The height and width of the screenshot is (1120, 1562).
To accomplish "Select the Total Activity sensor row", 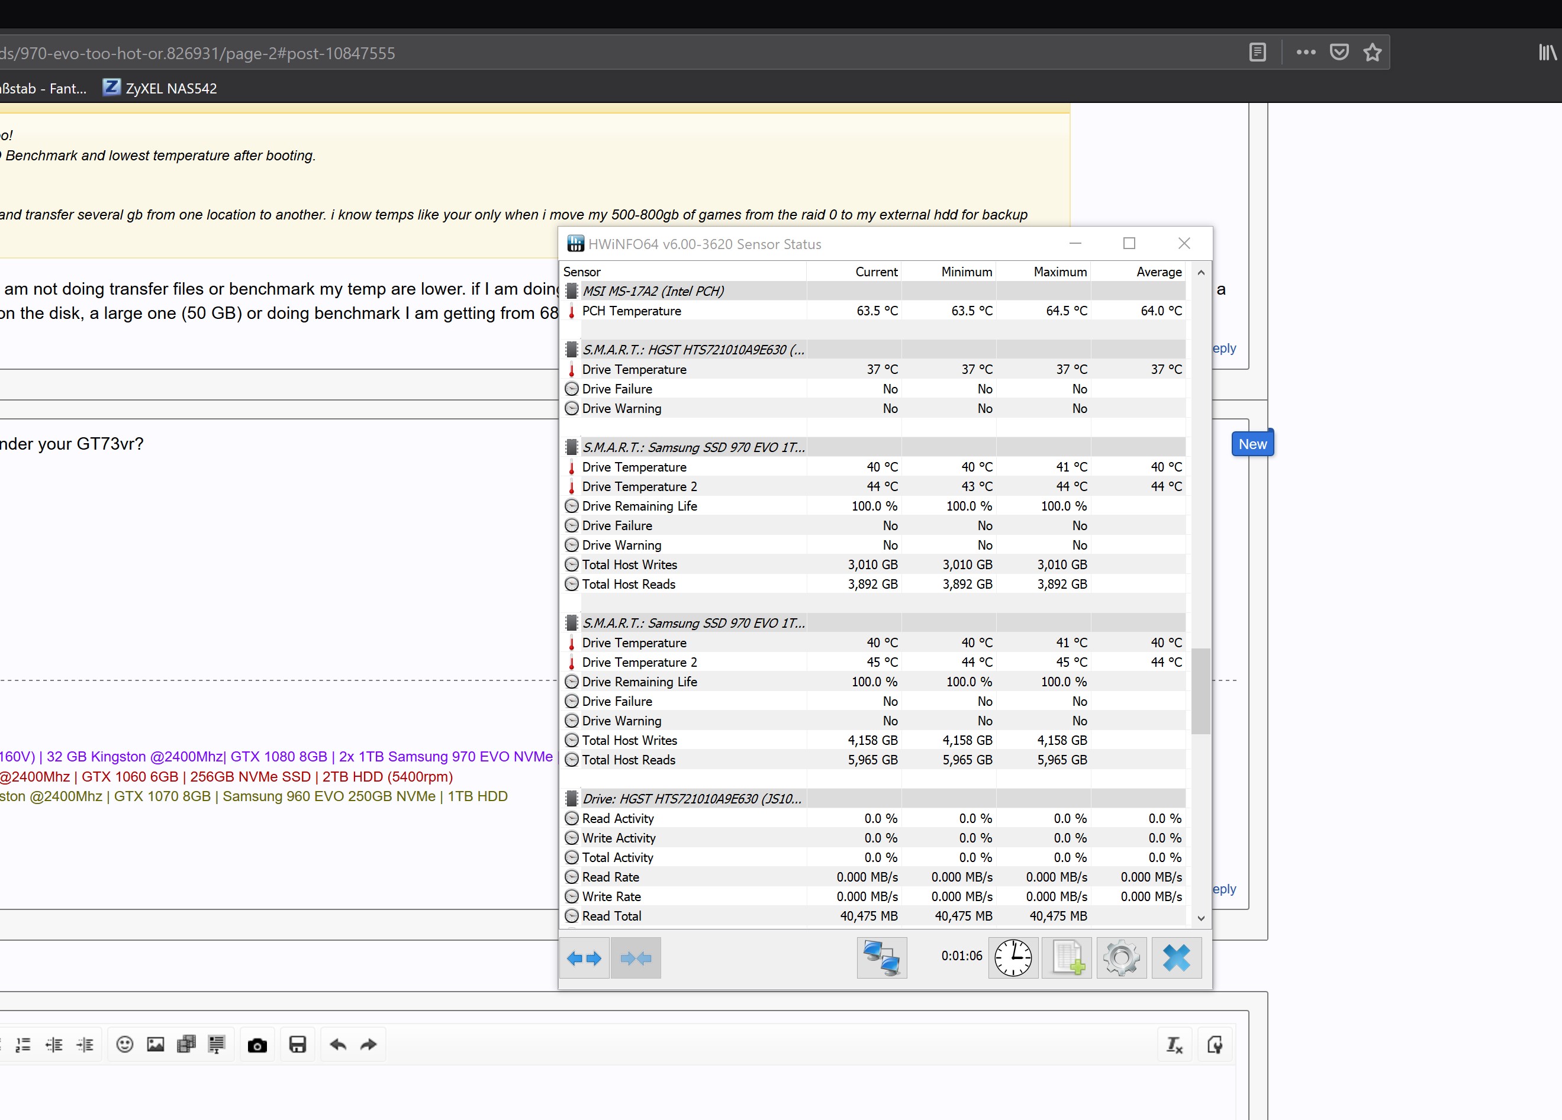I will [873, 857].
